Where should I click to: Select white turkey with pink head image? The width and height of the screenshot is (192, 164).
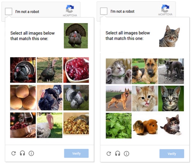pyautogui.click(x=50, y=125)
